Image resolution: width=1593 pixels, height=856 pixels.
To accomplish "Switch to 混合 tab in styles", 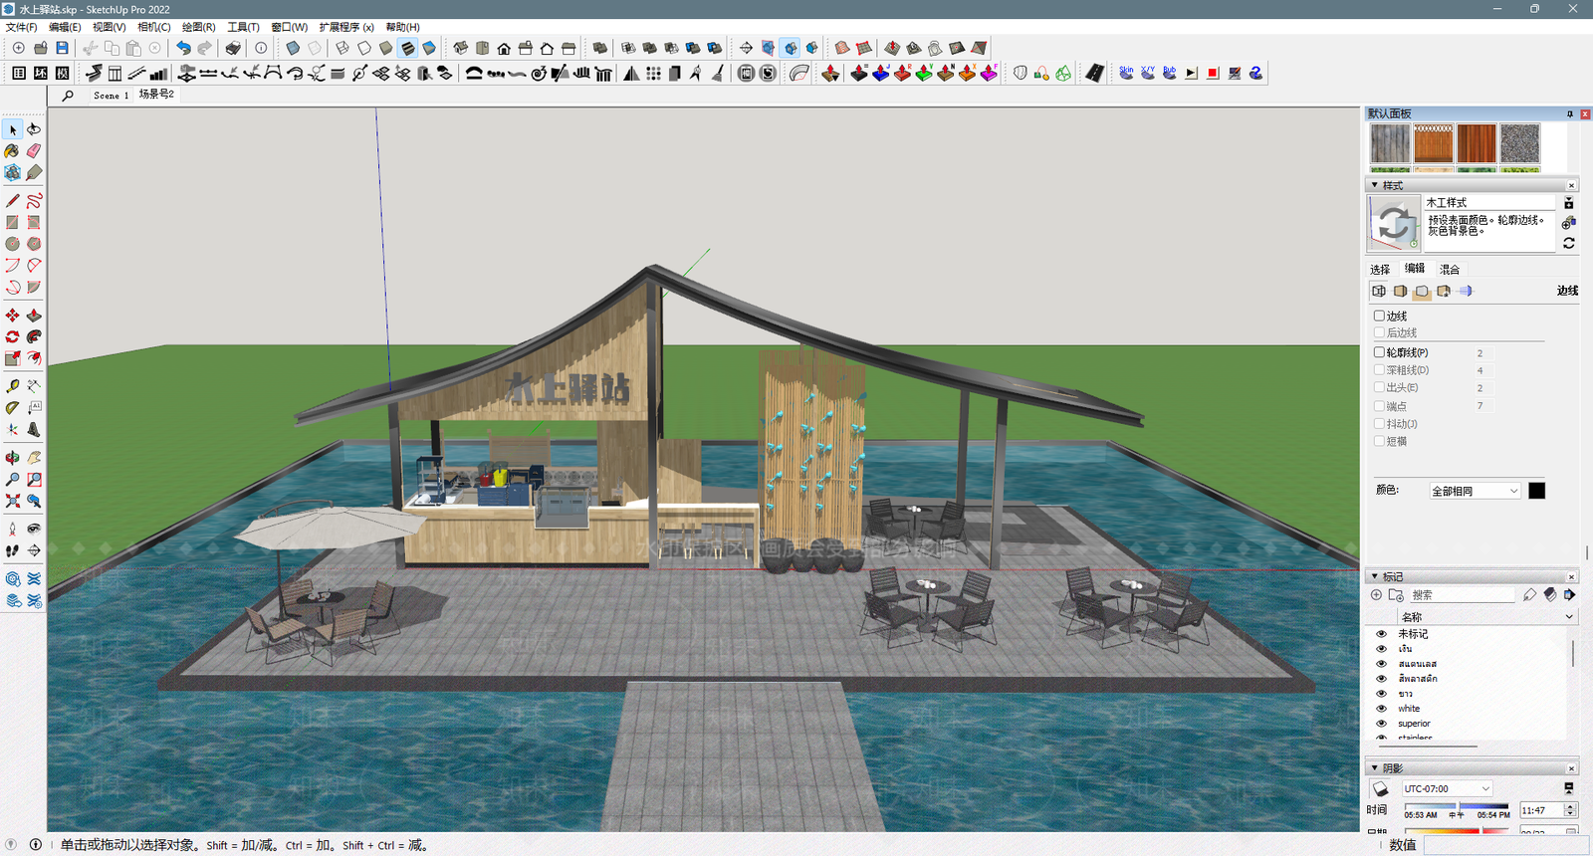I will (1450, 270).
